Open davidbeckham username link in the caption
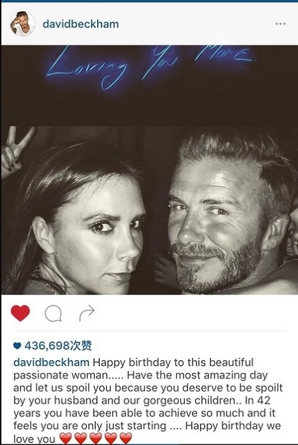Viewport: 298px width, 445px height. click(x=51, y=362)
